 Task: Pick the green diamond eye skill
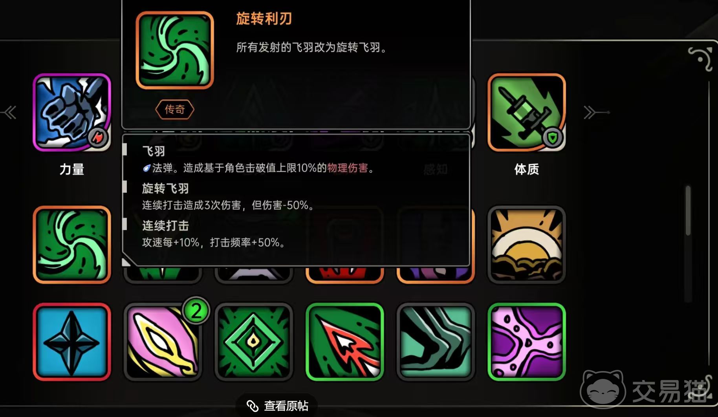tap(254, 342)
